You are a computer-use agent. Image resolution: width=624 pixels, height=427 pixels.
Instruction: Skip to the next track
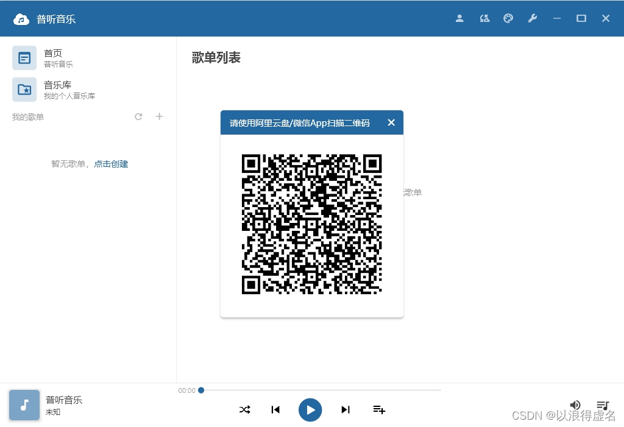[x=346, y=409]
